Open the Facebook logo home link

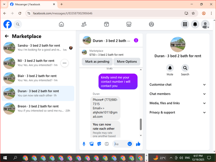coord(7,24)
